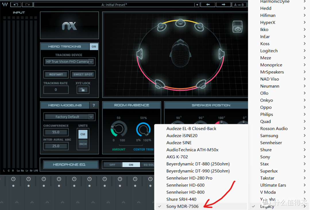Select the rear left speaker icon
The height and width of the screenshot is (210, 310).
[160, 84]
